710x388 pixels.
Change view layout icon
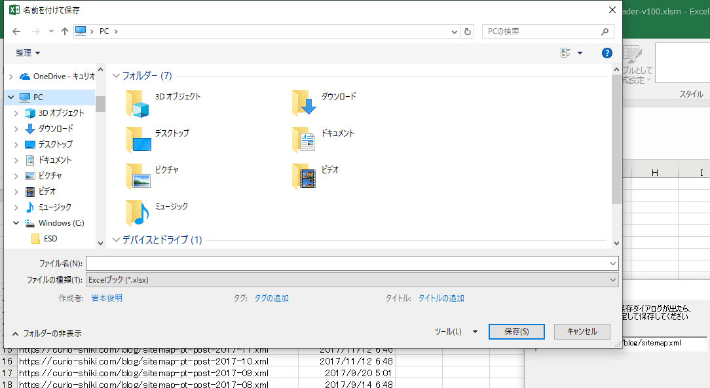click(565, 53)
